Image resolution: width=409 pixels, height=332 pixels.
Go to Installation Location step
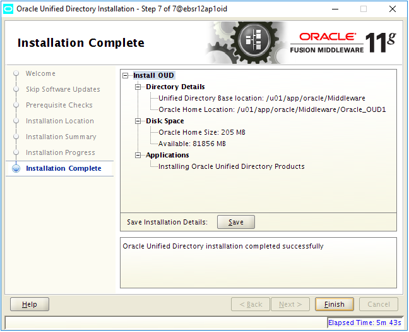(60, 121)
